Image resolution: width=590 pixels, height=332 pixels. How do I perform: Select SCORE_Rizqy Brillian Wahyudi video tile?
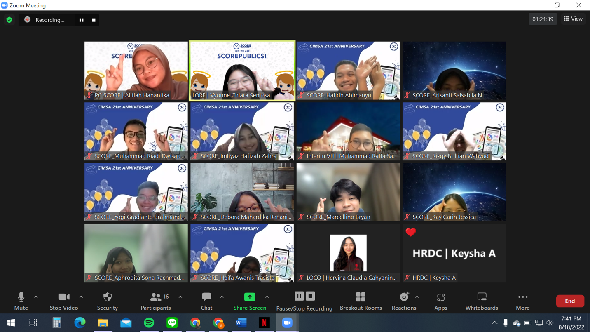pyautogui.click(x=454, y=131)
